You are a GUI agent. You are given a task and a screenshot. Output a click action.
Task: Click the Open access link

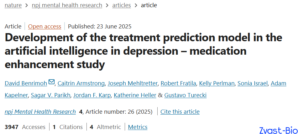pyautogui.click(x=45, y=26)
